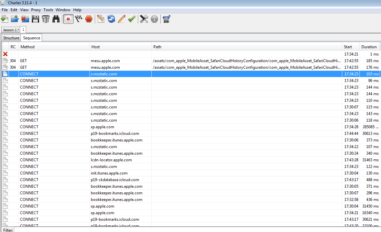Select the s.mzstatic.com row with 96 ms
Image resolution: width=381 pixels, height=232 pixels.
(x=191, y=81)
